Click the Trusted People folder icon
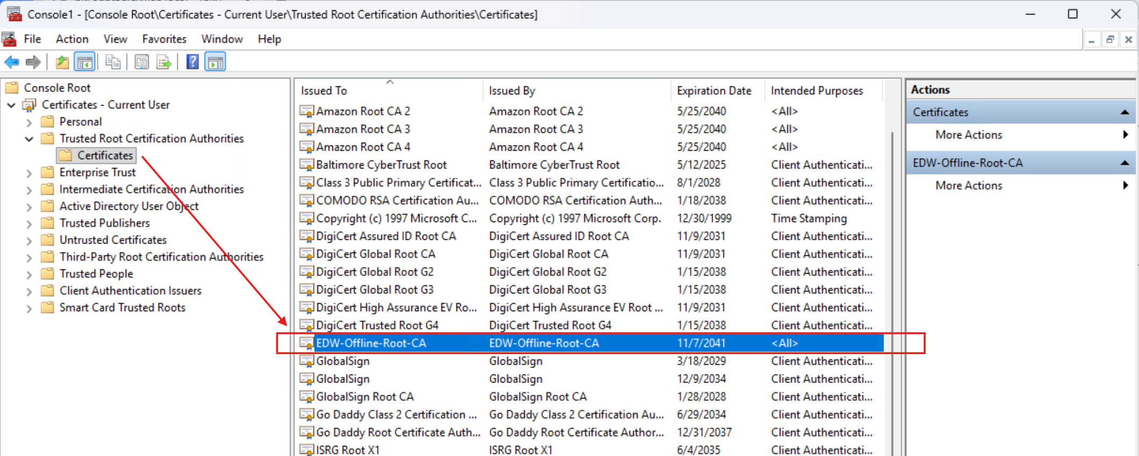Image resolution: width=1139 pixels, height=456 pixels. coord(47,274)
